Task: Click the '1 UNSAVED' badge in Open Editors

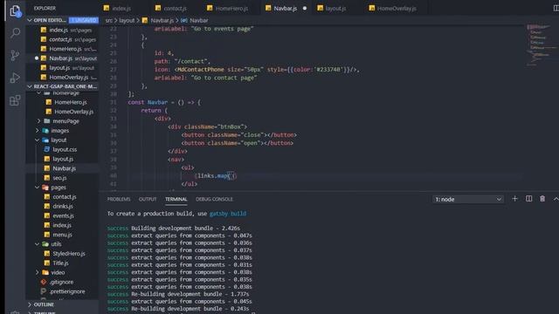Action: click(83, 20)
